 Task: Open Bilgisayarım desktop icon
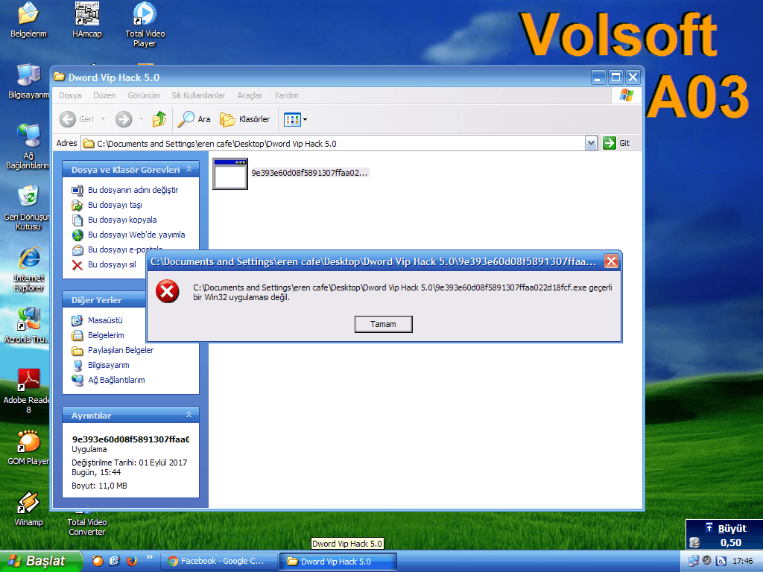29,80
